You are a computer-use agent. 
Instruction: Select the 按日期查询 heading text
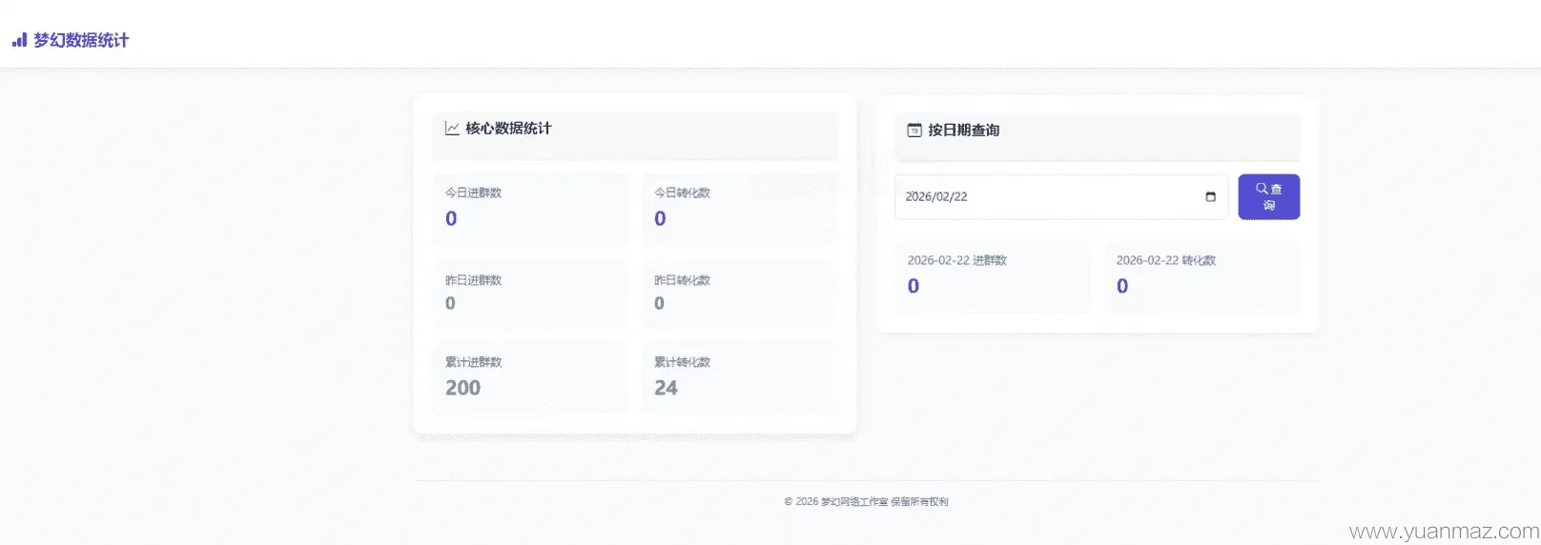tap(964, 131)
